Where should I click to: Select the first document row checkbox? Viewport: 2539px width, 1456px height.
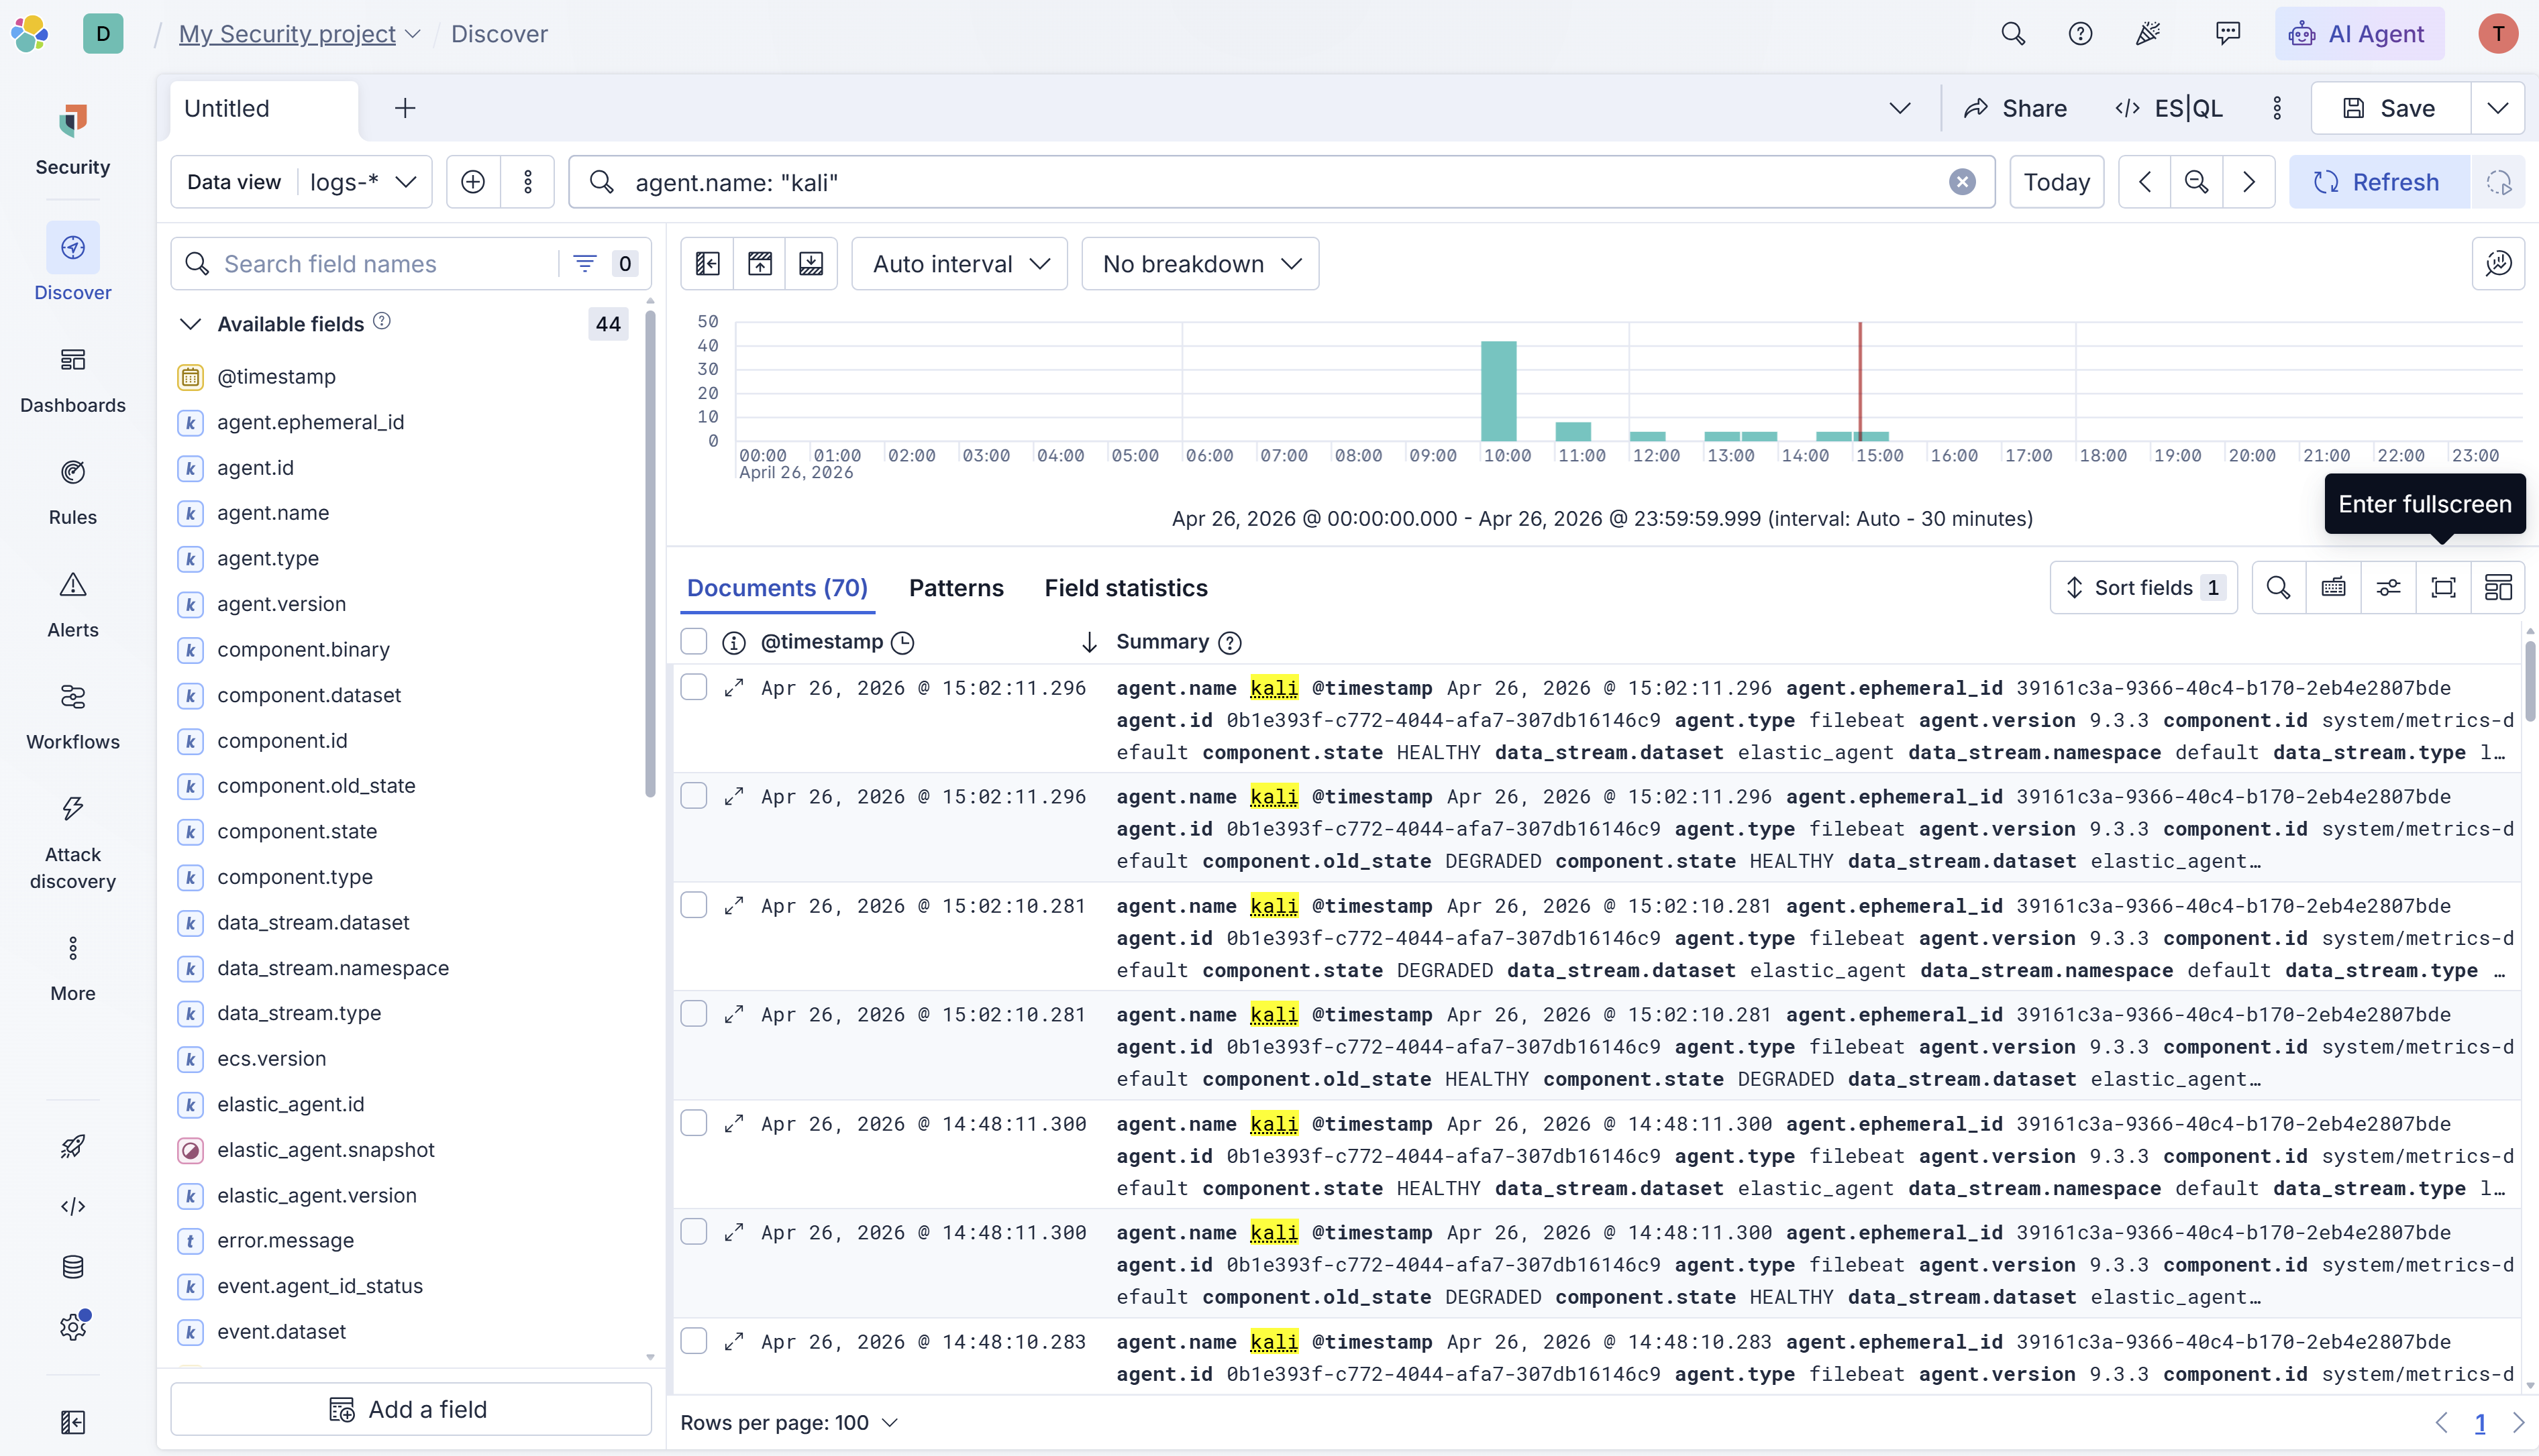(x=693, y=687)
